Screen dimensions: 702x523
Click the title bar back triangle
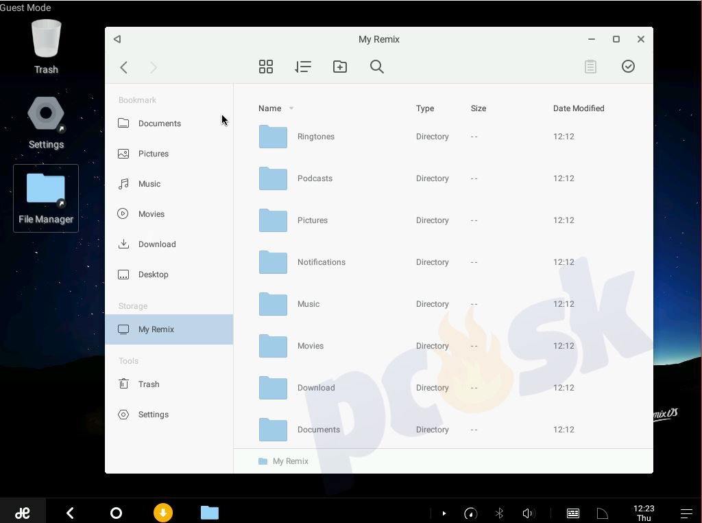(117, 39)
